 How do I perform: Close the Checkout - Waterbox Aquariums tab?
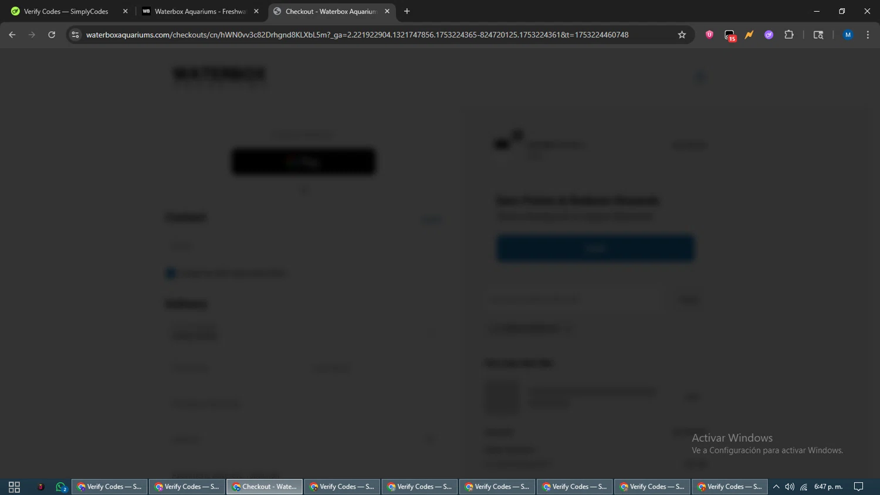coord(387,11)
